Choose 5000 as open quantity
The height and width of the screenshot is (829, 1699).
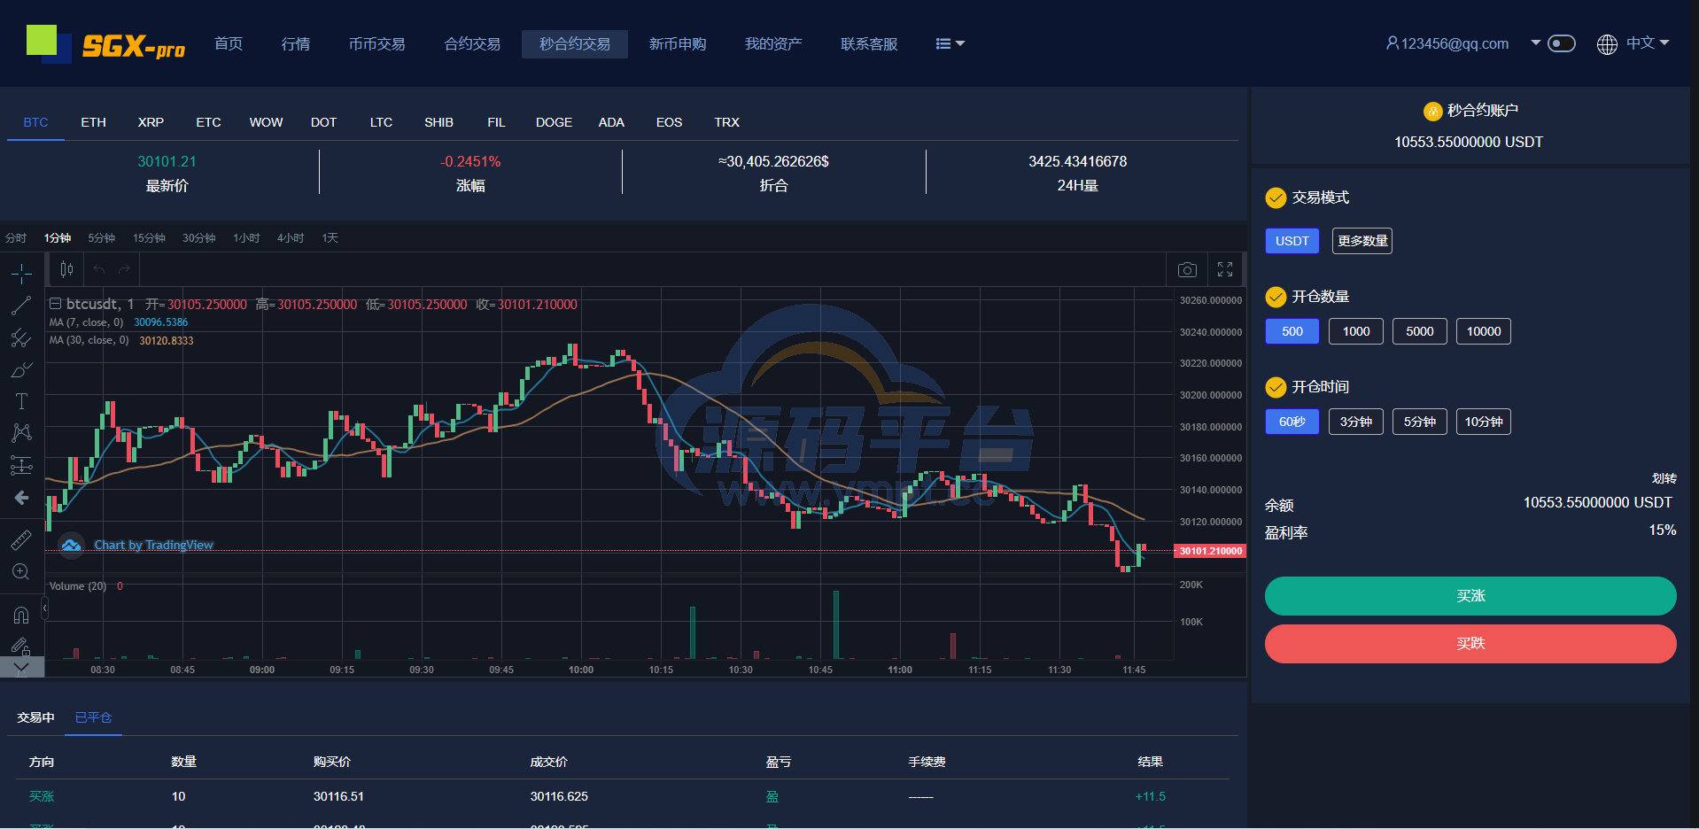click(x=1420, y=331)
